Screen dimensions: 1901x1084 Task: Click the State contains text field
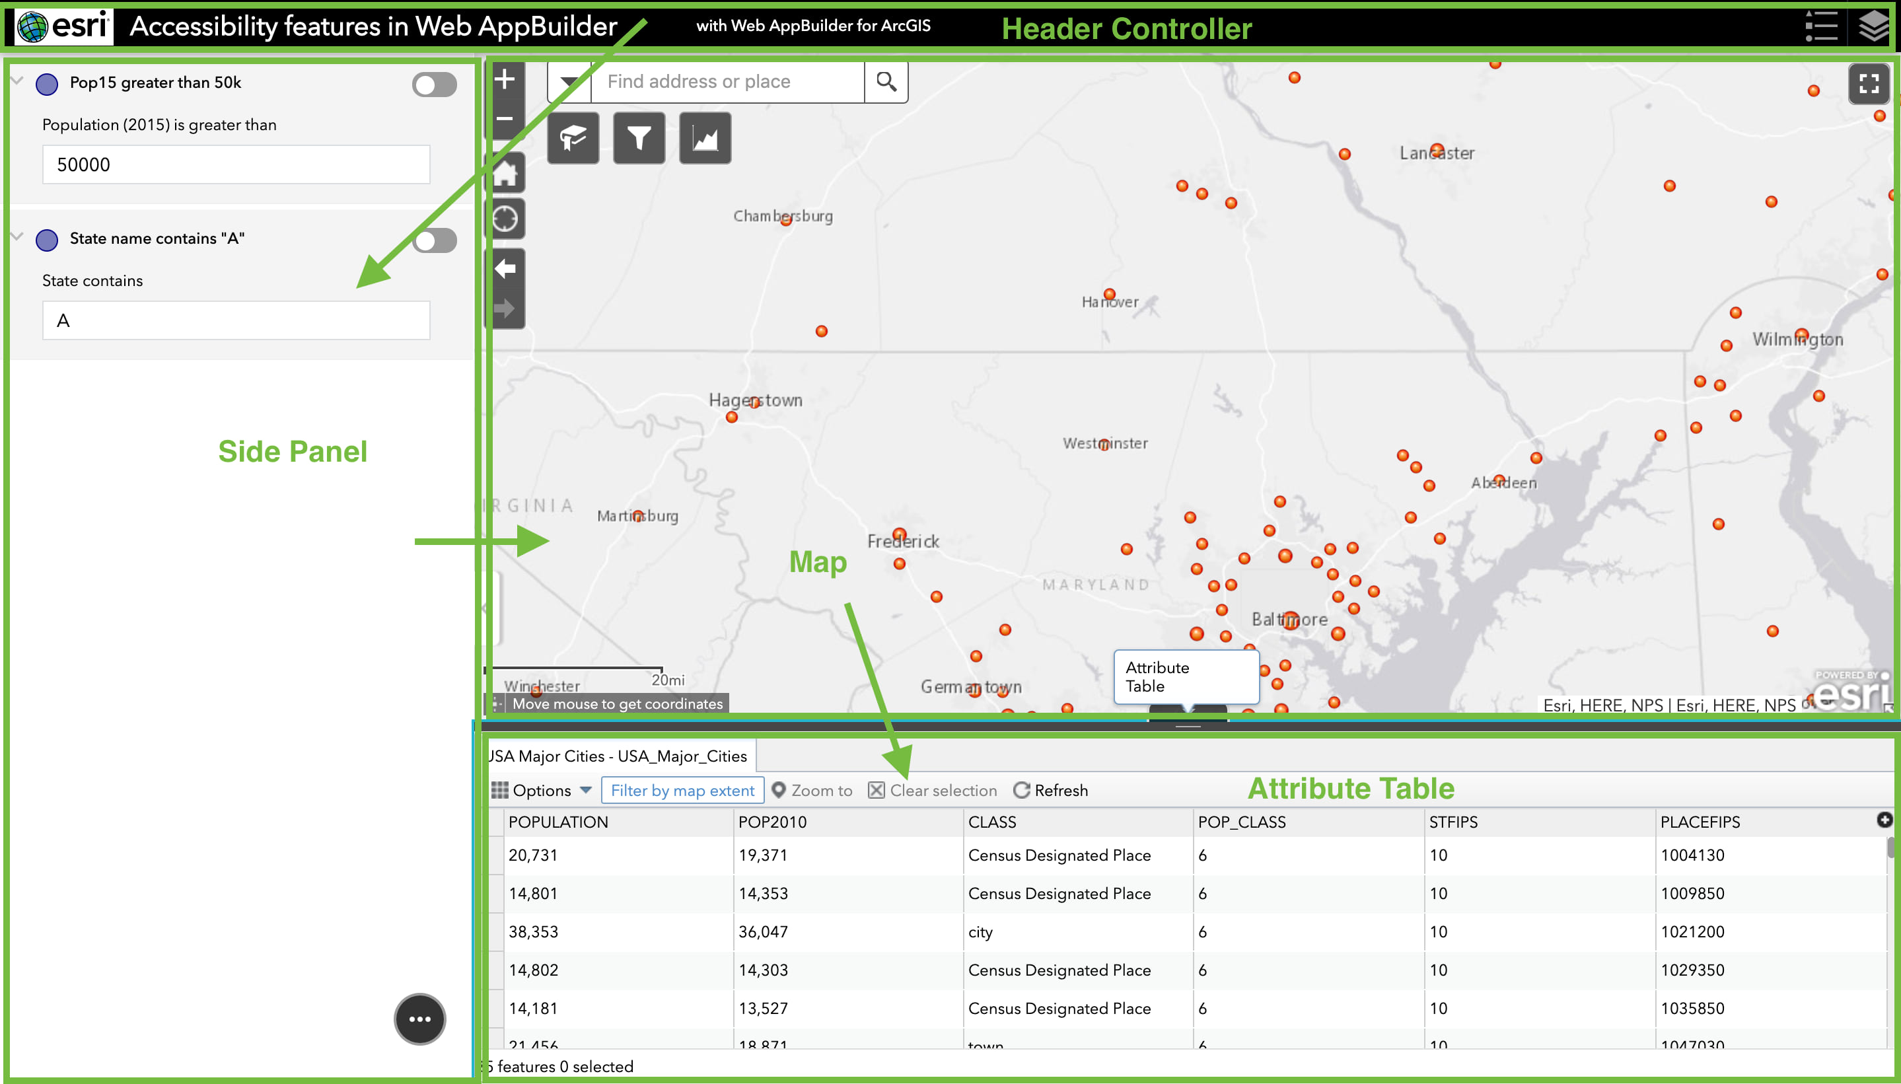(x=236, y=321)
